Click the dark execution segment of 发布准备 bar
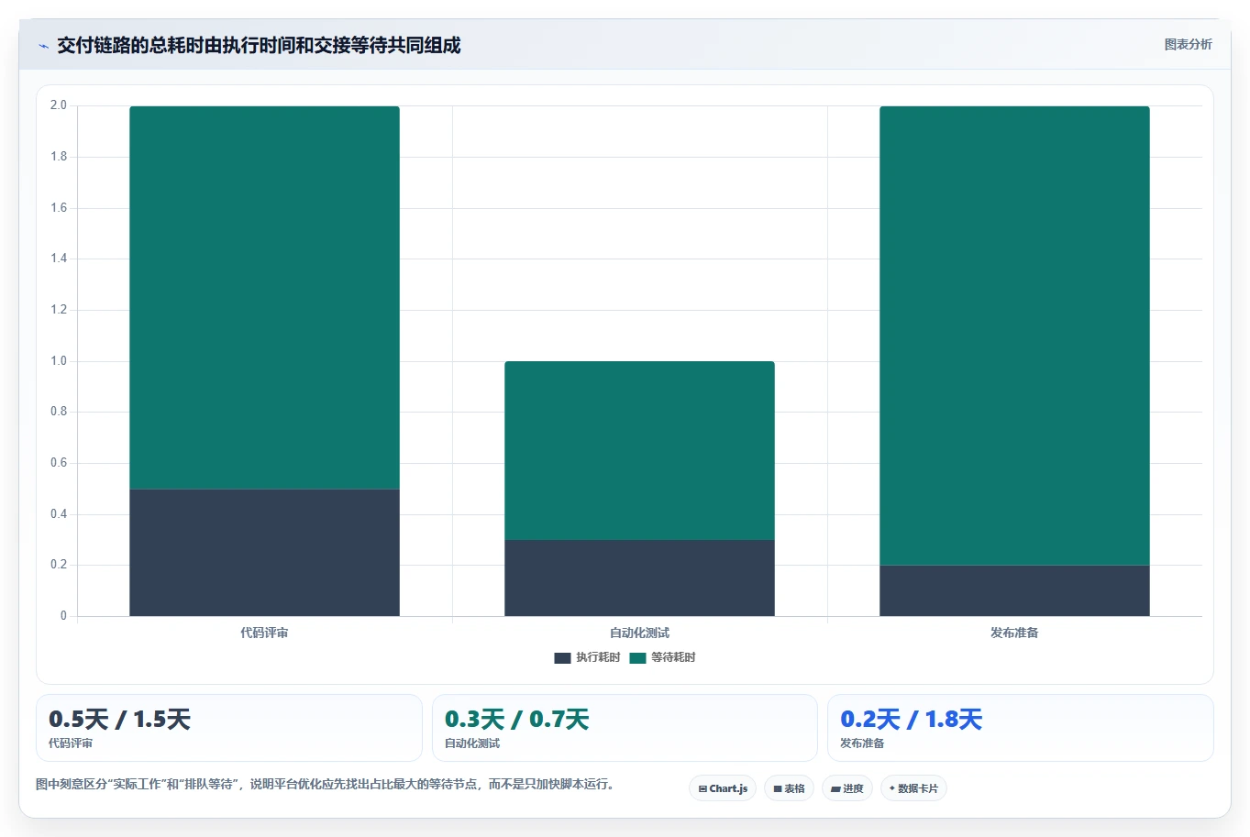 [1014, 591]
